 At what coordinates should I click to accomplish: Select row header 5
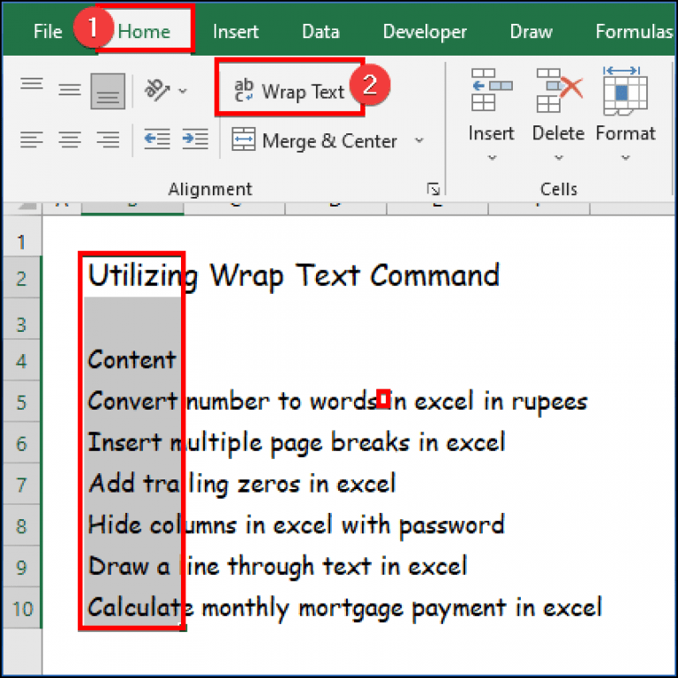click(x=21, y=403)
